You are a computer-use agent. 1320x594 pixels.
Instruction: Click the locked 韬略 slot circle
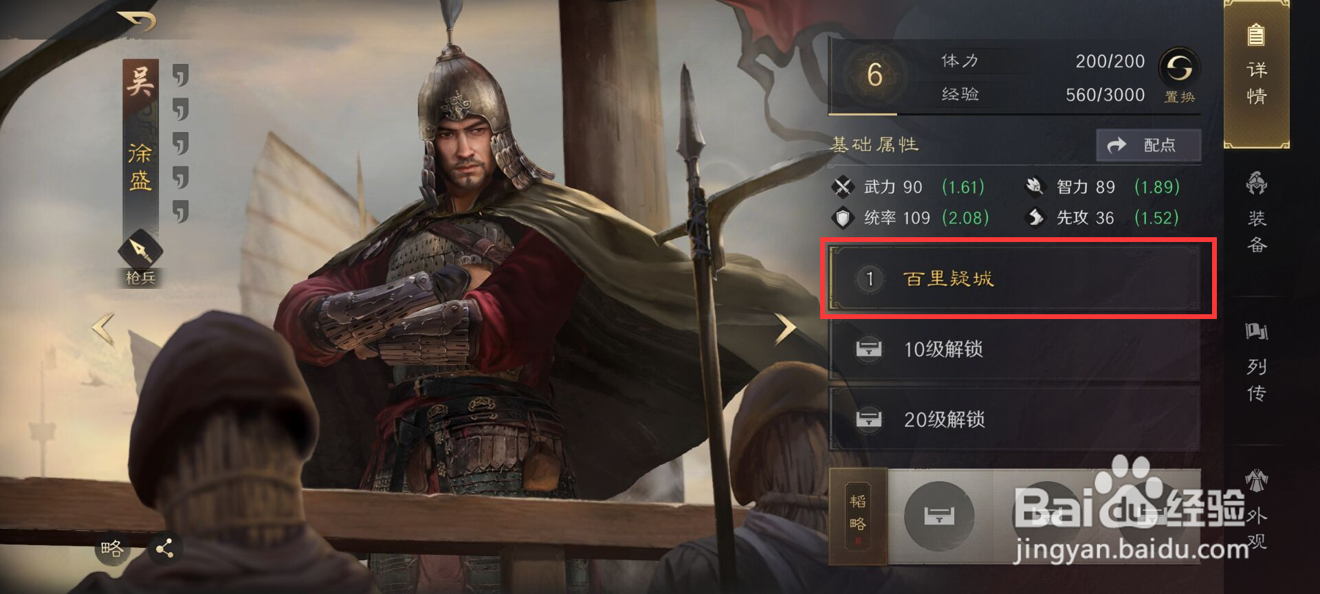tap(939, 515)
